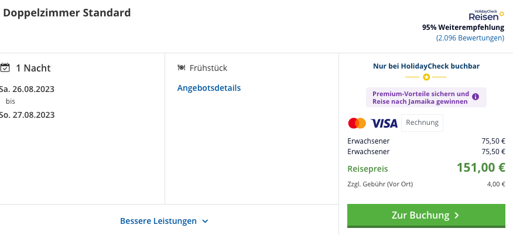Open the Angebotsdetails link
This screenshot has width=513, height=235.
coord(209,88)
